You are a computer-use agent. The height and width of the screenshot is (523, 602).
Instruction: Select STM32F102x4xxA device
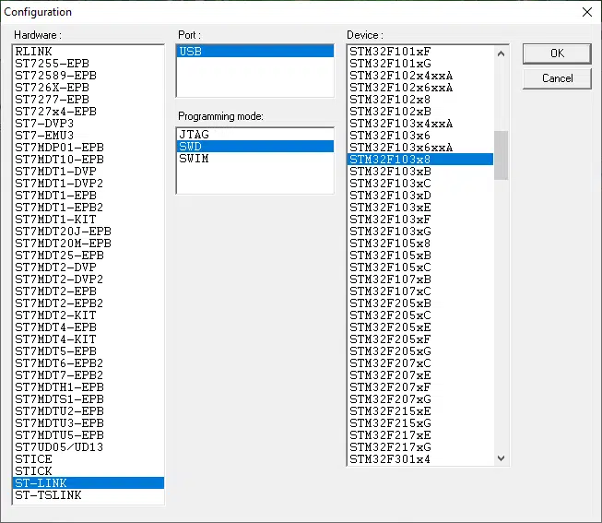point(420,76)
